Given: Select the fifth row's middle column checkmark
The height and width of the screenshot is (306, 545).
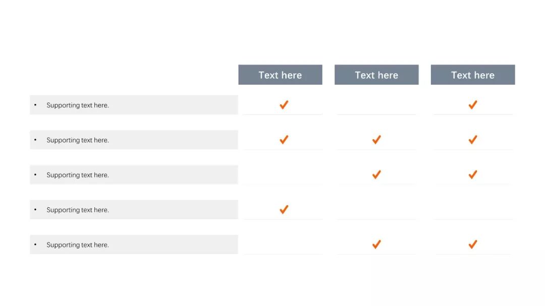Looking at the screenshot, I should [x=376, y=244].
